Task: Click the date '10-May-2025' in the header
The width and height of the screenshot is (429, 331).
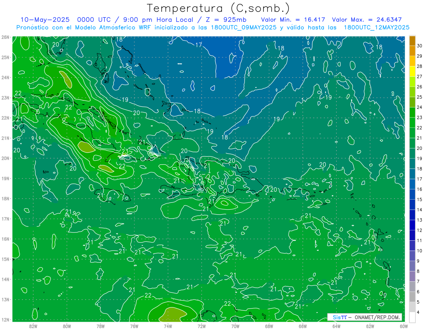Action: pos(46,20)
